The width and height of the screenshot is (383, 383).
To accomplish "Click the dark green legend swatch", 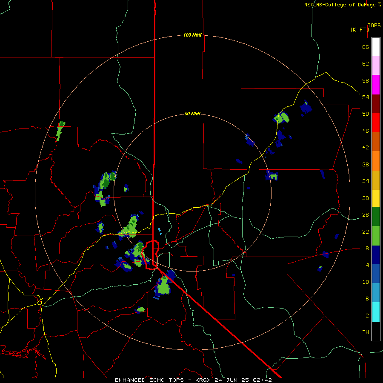I will coord(376,217).
